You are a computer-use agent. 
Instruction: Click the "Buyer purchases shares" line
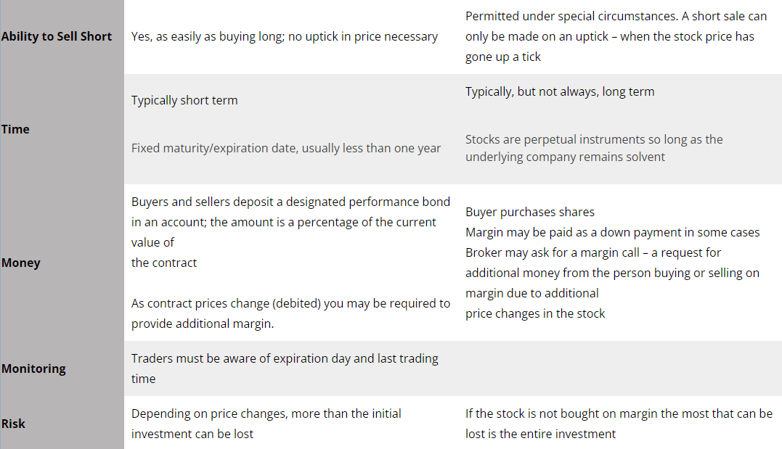530,212
